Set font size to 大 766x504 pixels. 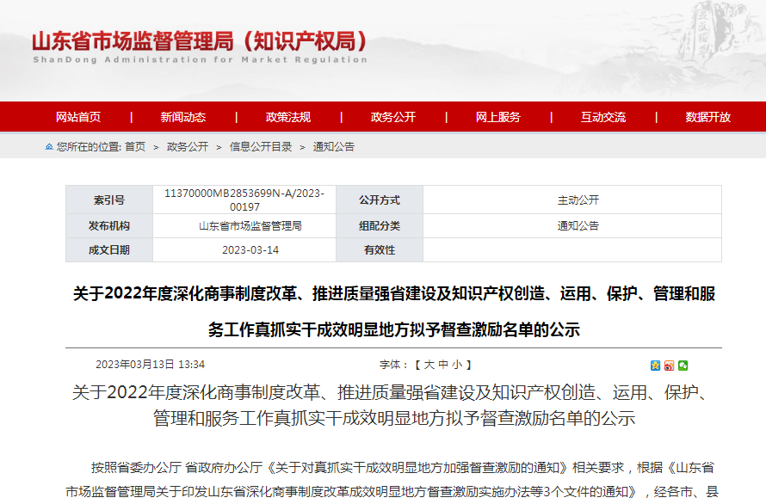[x=429, y=365]
